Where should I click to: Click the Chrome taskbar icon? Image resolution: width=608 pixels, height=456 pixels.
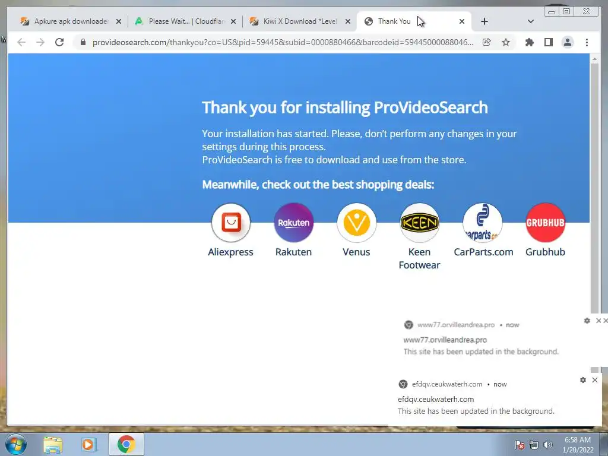tap(126, 444)
